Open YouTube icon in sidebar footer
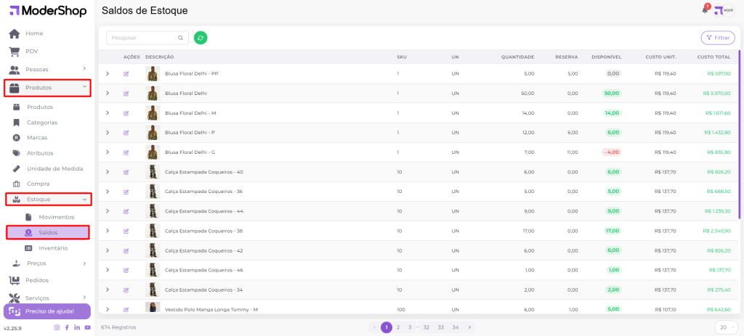Viewport: 744px width, 336px height. pos(87,328)
